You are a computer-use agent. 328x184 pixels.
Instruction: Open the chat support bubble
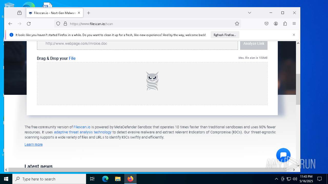(283, 155)
